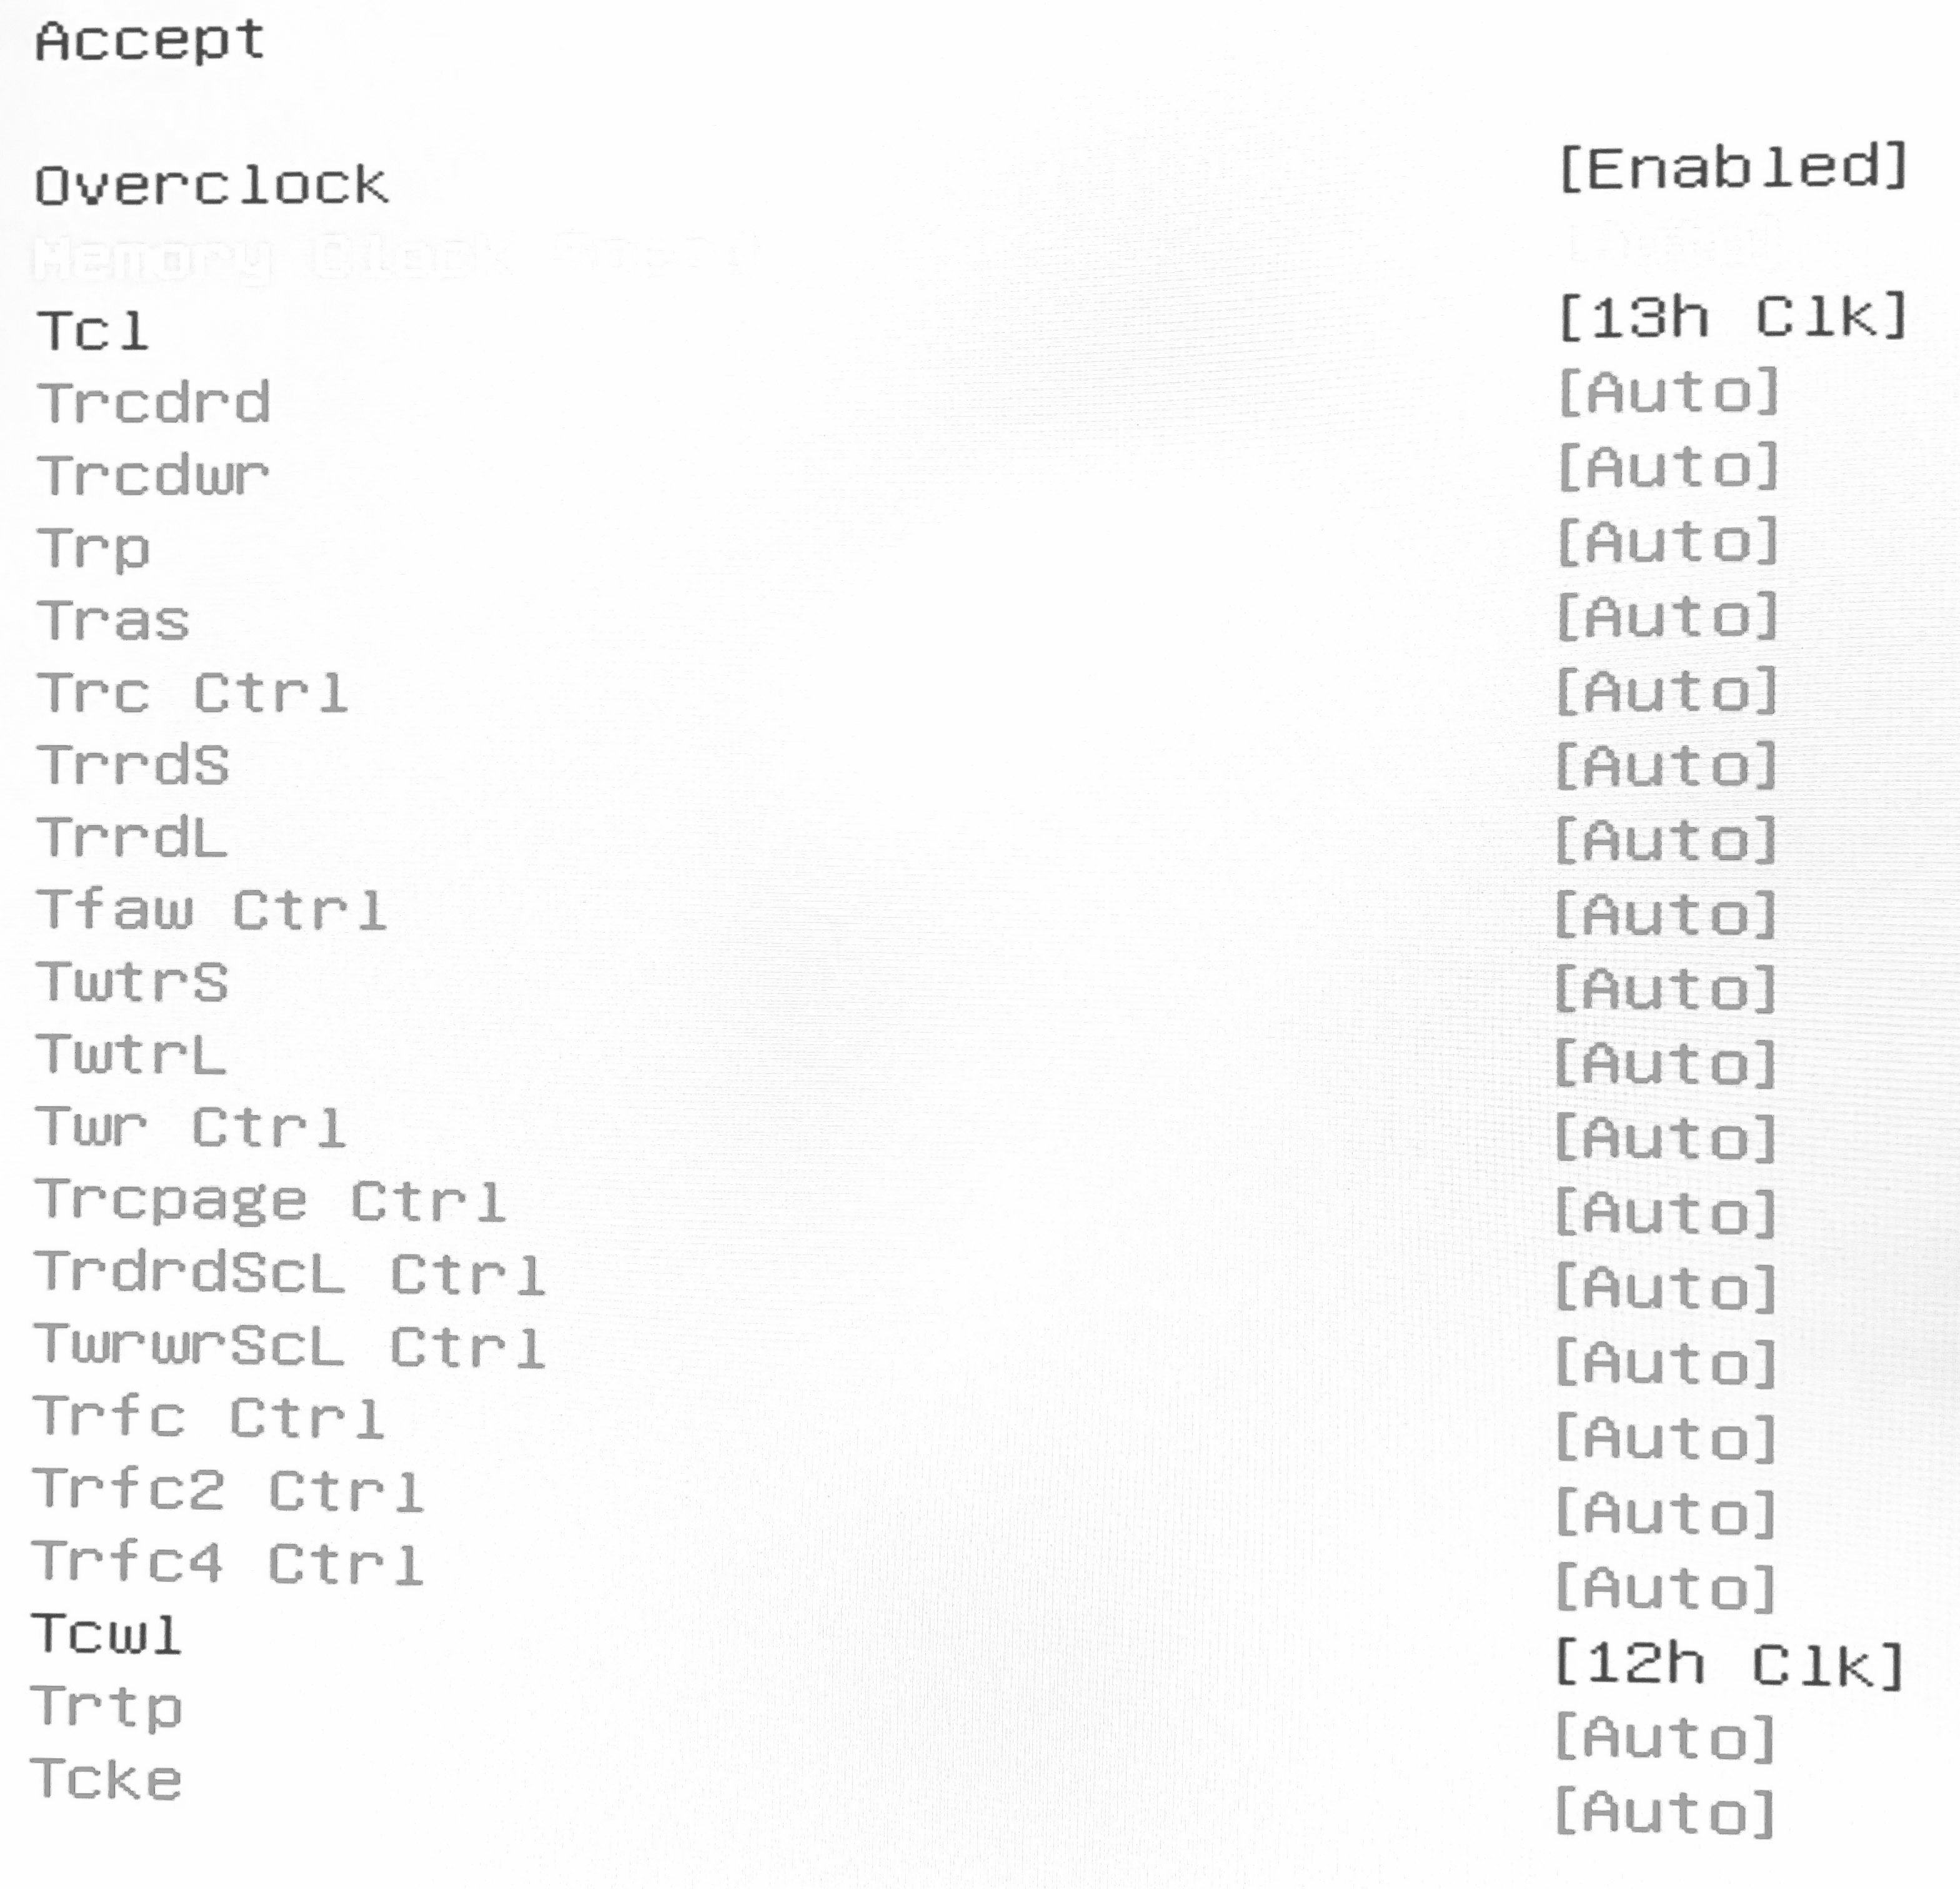Viewport: 1960px width, 1889px height.
Task: Click the Accept option at top
Action: (150, 42)
